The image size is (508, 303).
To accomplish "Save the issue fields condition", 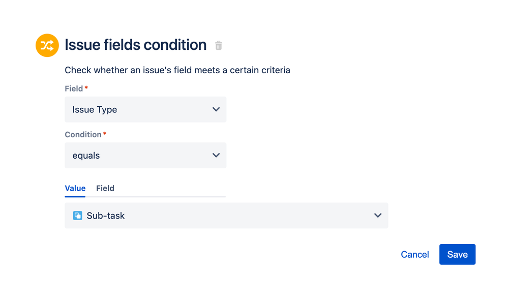I will pyautogui.click(x=457, y=254).
